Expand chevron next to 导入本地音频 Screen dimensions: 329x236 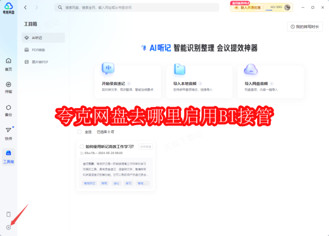200,83
